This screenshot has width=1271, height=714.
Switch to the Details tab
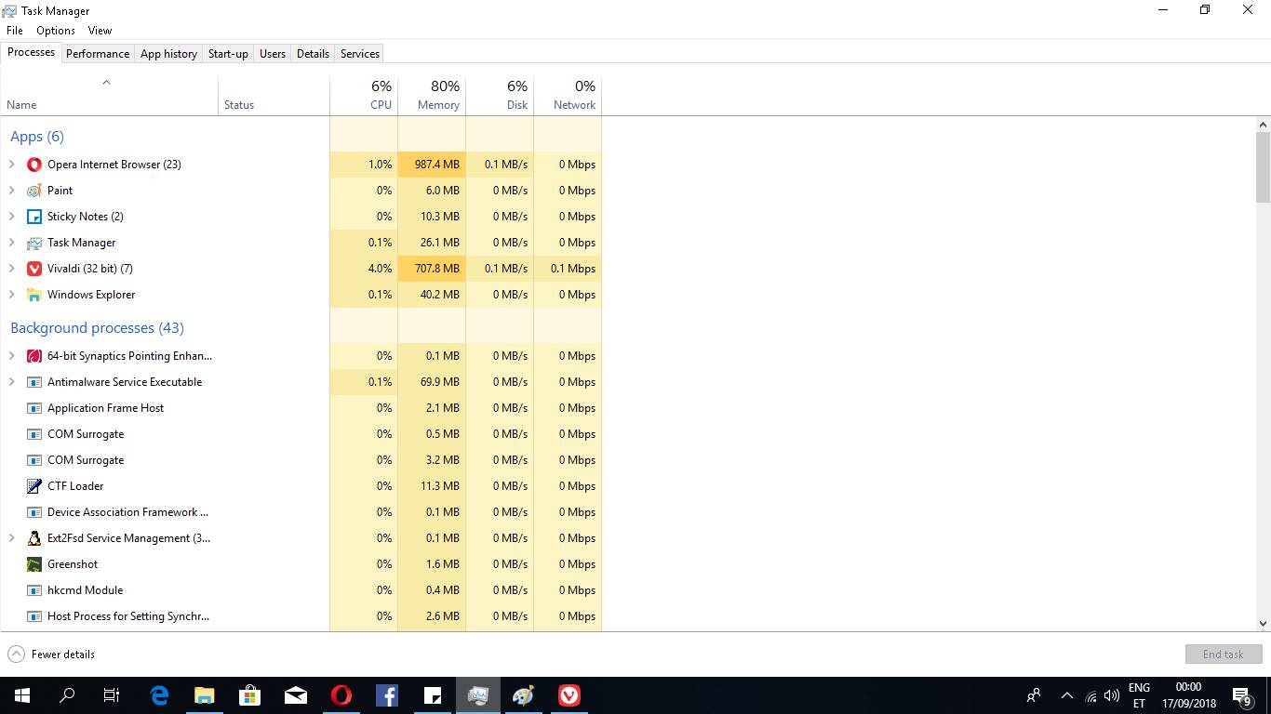(313, 54)
